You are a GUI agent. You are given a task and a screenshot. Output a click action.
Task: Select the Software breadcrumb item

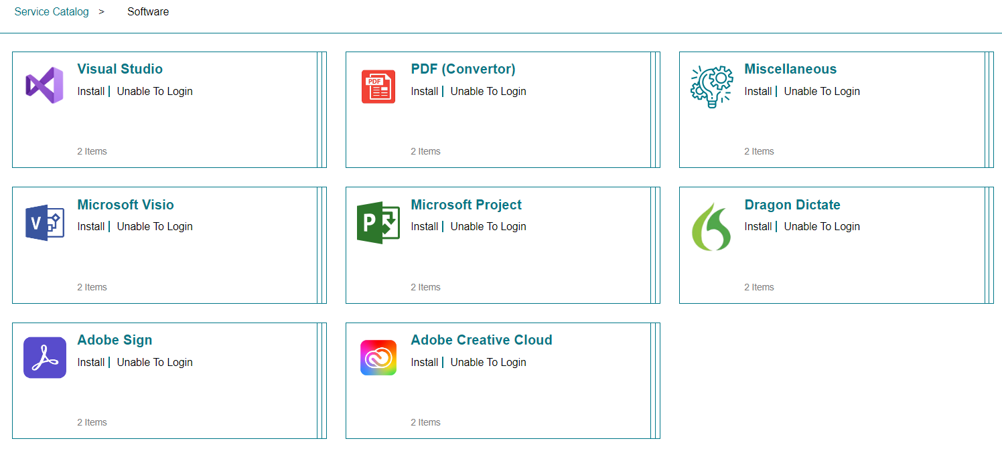pos(148,11)
